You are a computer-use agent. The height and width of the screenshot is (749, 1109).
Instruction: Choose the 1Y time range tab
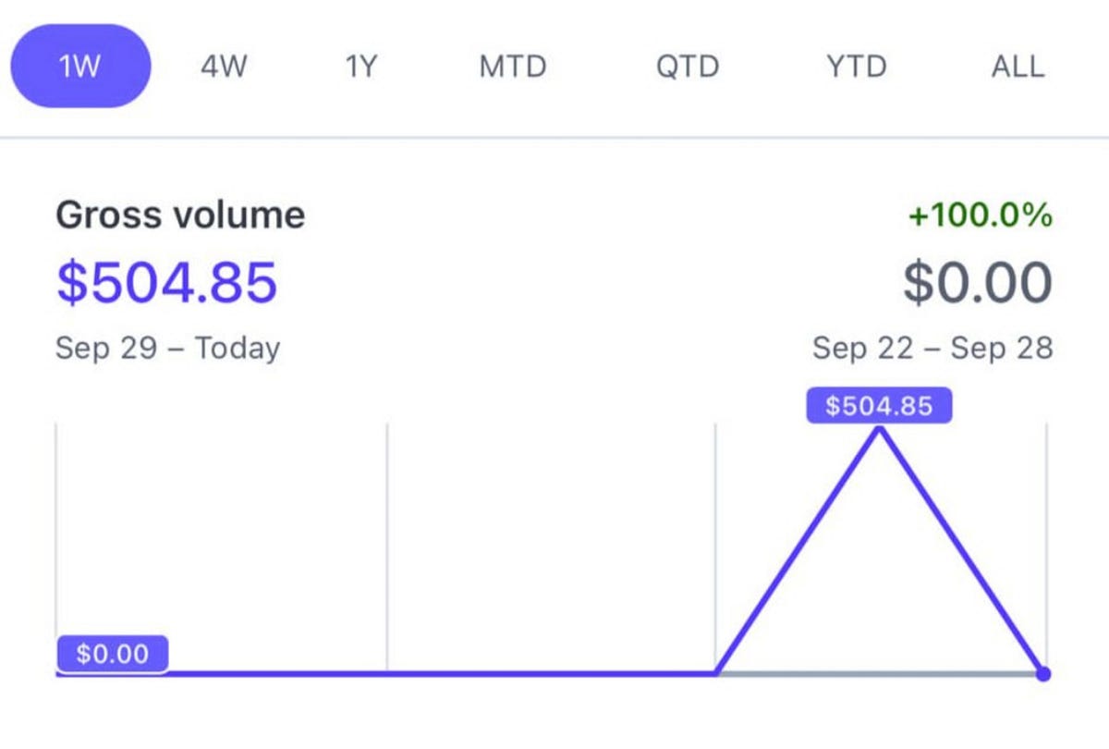coord(360,67)
